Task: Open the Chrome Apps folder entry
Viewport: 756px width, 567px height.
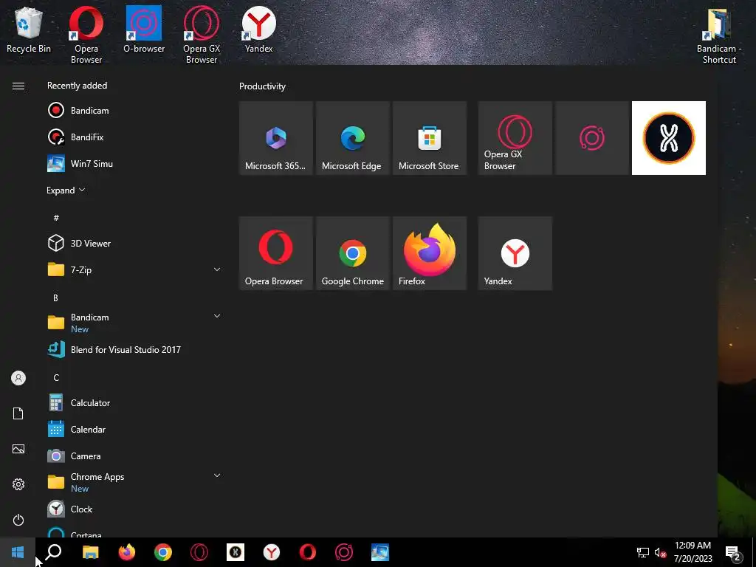Action: tap(134, 482)
